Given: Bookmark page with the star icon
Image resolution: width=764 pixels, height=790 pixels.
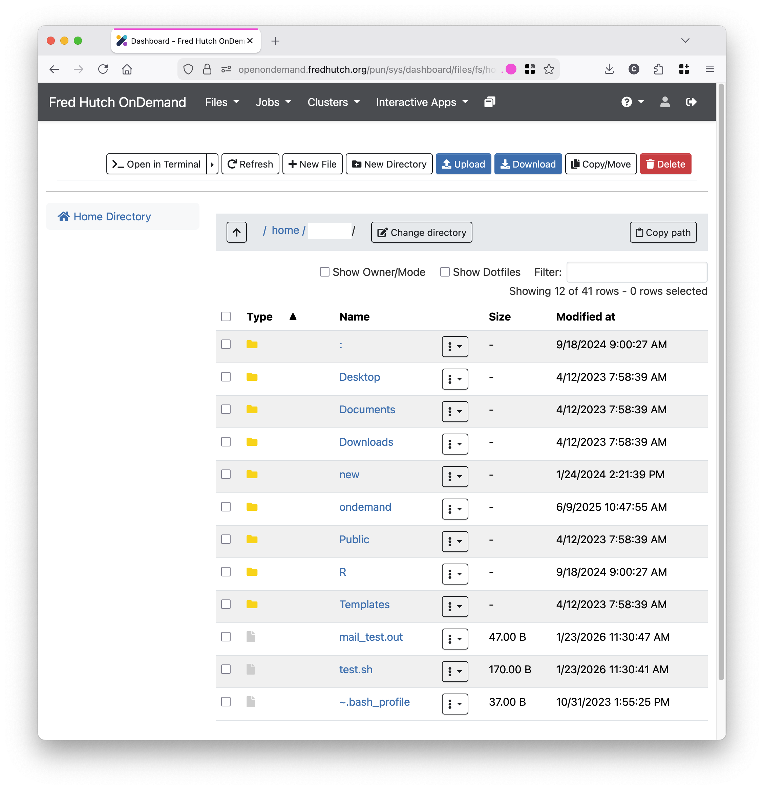Looking at the screenshot, I should click(549, 69).
